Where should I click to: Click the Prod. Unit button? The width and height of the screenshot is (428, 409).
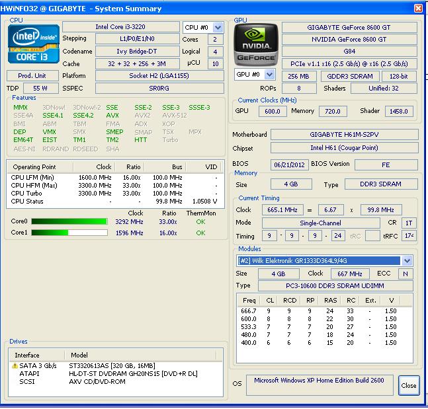(x=32, y=75)
